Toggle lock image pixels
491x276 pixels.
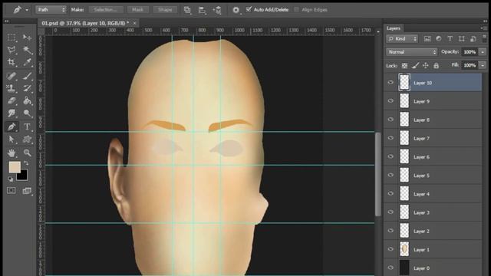tap(415, 65)
